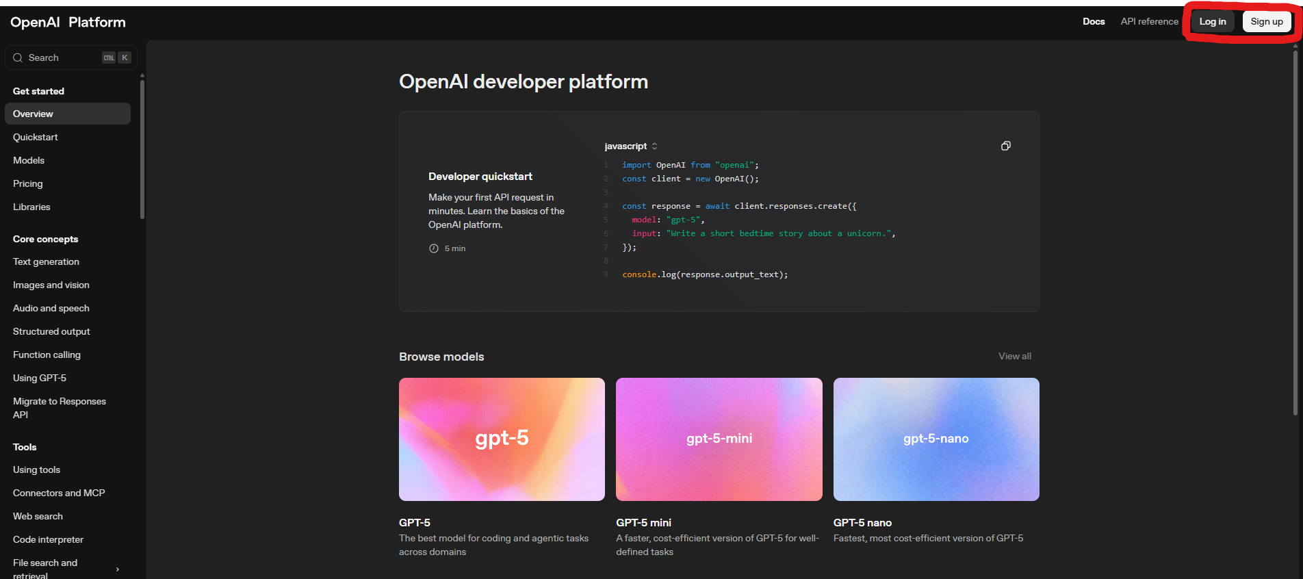Click the 5 min clock icon
The image size is (1303, 579).
point(434,248)
